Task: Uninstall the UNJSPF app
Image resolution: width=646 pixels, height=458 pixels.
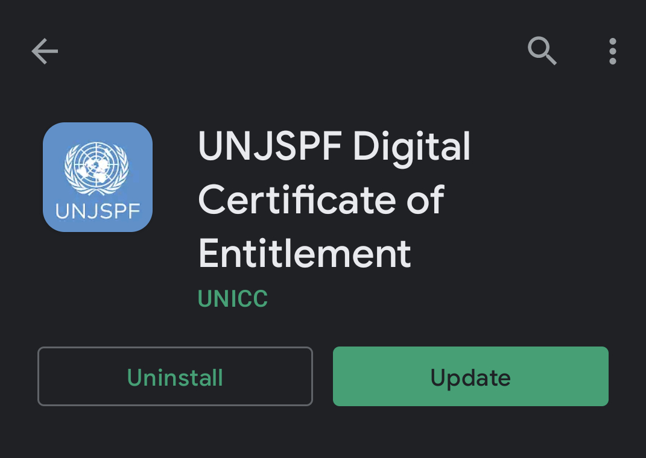Action: (x=175, y=376)
